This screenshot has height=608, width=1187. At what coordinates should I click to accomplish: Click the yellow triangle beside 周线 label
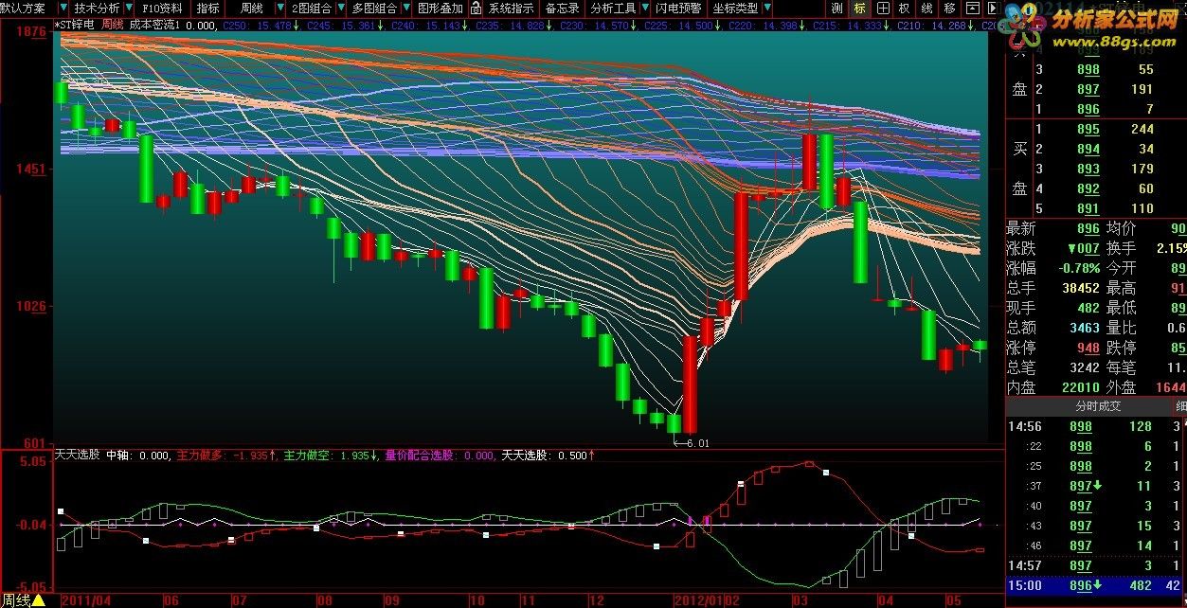point(39,599)
